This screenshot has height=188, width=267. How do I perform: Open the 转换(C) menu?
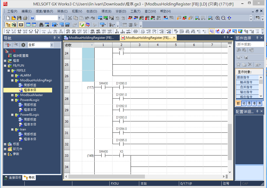pos(62,11)
